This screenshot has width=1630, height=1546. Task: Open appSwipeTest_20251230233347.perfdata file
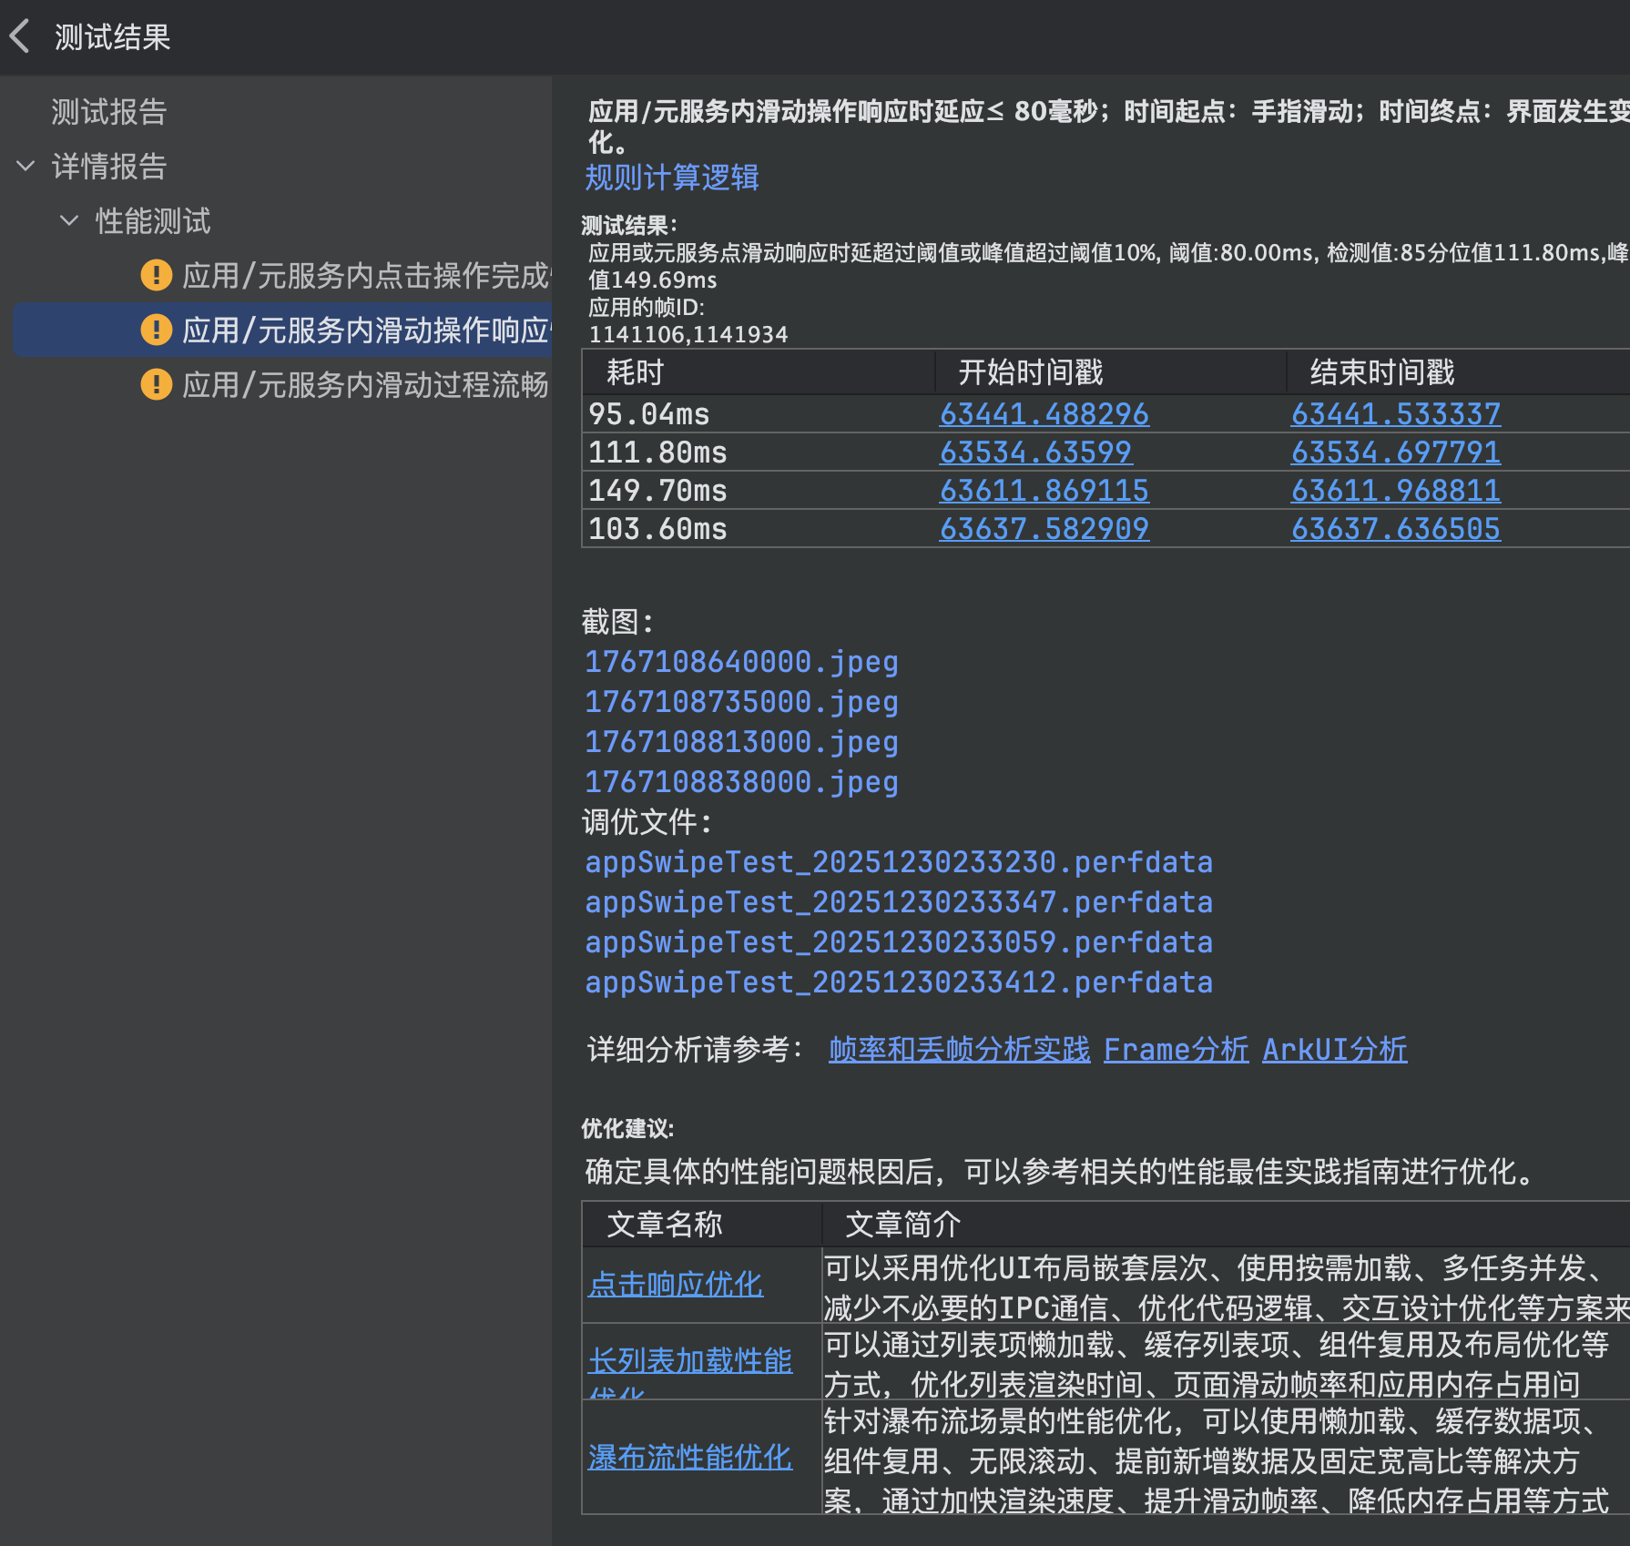(899, 902)
